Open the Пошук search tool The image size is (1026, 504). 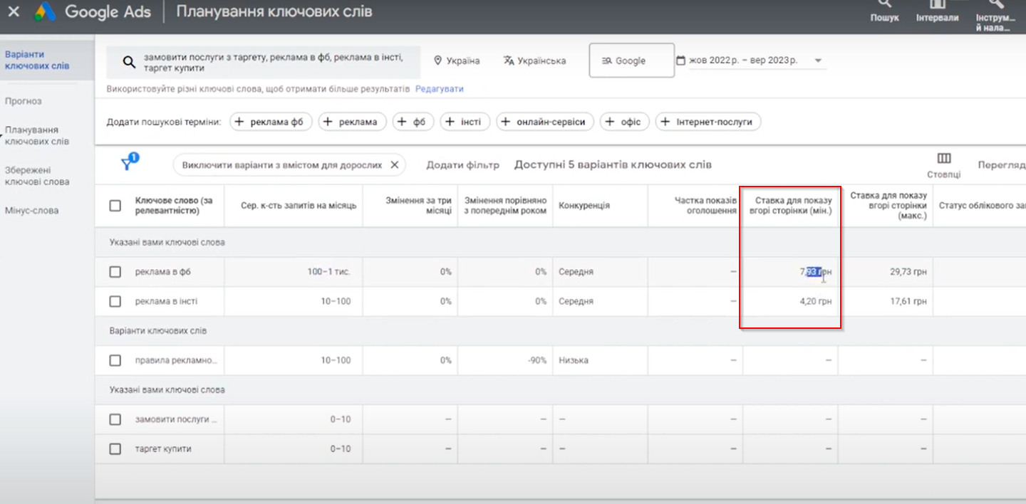tap(884, 11)
